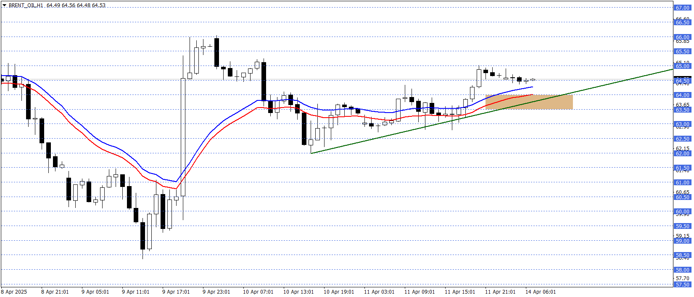Click the 59.00 price level label
The image size is (694, 297).
682,241
